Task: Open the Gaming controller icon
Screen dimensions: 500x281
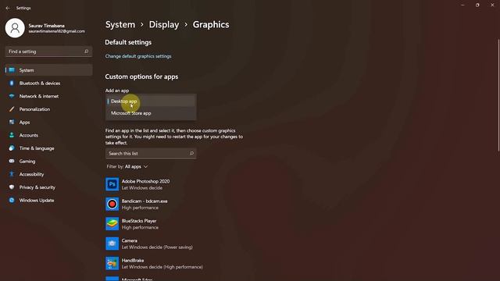Action: tap(12, 162)
